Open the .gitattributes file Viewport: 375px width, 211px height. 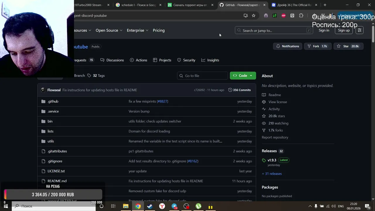point(57,151)
